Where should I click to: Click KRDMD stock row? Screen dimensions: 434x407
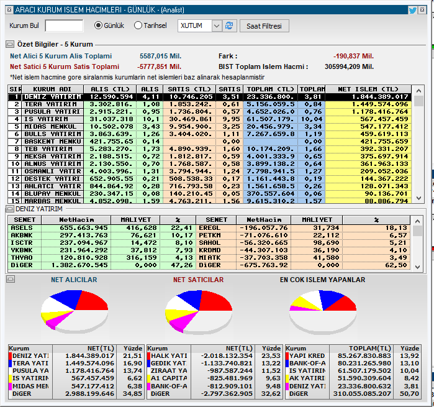click(x=303, y=250)
